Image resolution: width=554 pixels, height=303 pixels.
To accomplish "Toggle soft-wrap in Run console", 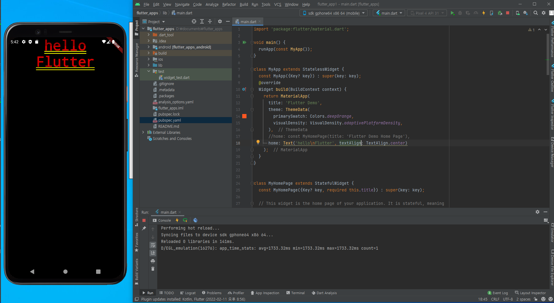I will tap(153, 245).
